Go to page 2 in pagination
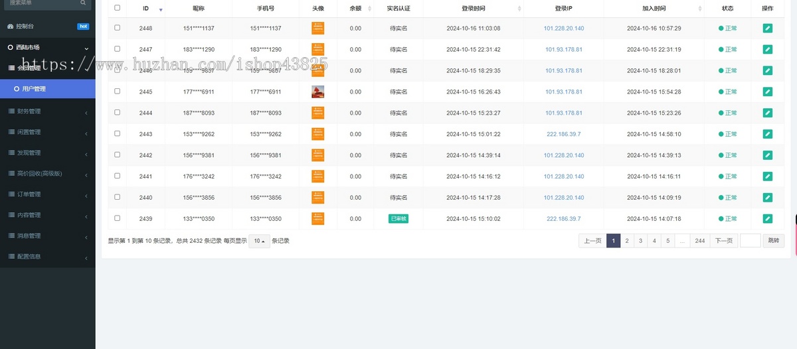797x349 pixels. (x=627, y=241)
